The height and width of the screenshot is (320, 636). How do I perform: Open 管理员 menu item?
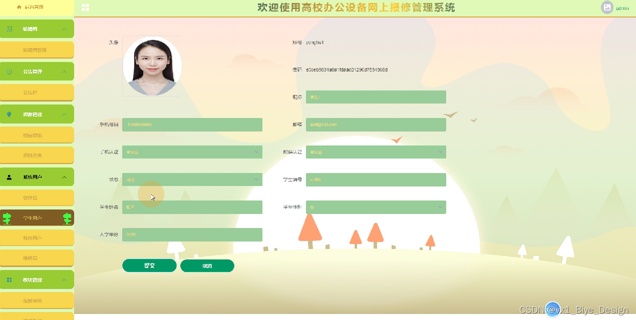click(x=37, y=198)
